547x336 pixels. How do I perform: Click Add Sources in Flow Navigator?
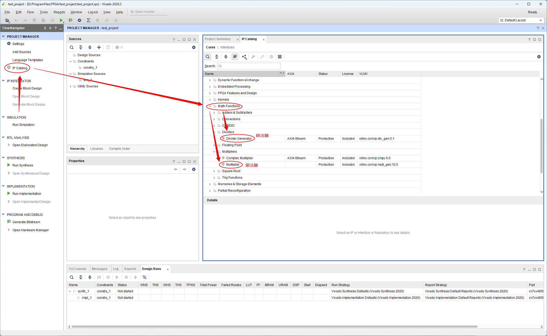click(22, 52)
